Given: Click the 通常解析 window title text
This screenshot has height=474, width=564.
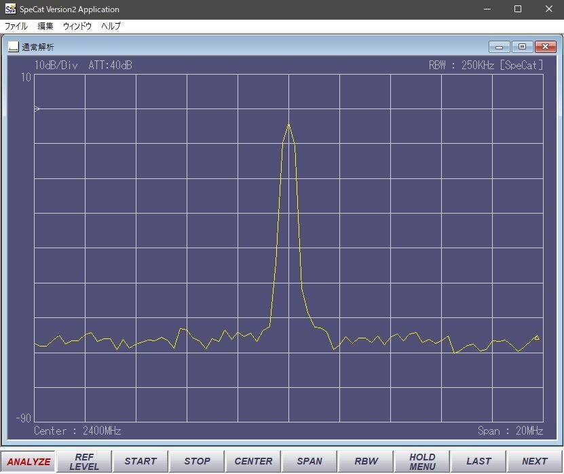Looking at the screenshot, I should pos(38,47).
